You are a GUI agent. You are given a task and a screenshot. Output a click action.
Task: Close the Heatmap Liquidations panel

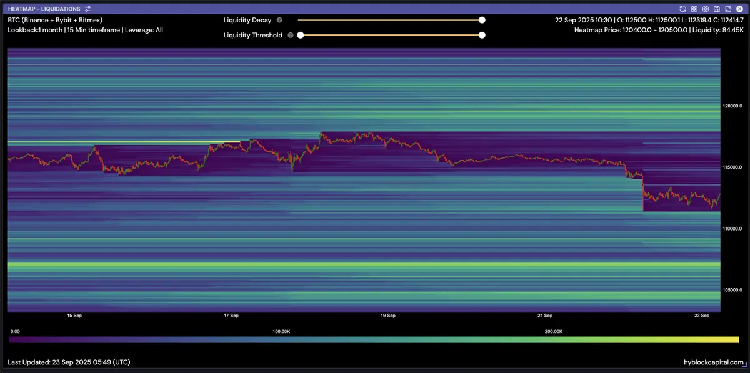739,9
